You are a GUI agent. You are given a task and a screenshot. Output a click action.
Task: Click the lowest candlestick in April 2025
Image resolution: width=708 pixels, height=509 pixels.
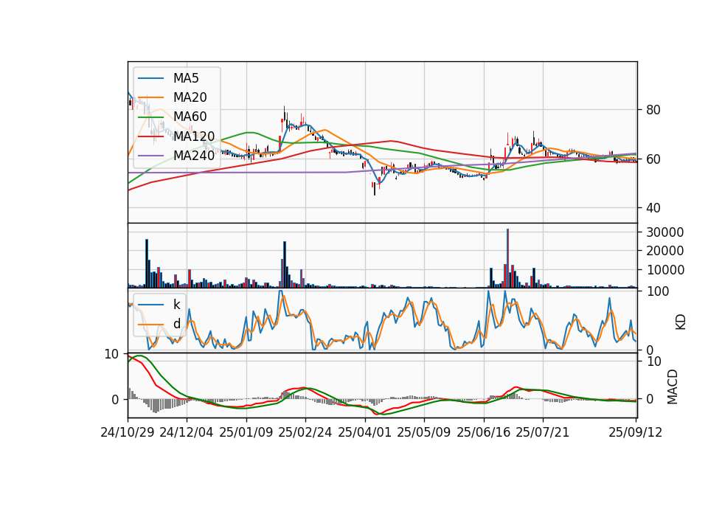pos(375,188)
